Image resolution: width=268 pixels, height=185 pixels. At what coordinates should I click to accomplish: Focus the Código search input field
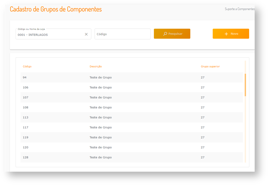coord(122,34)
